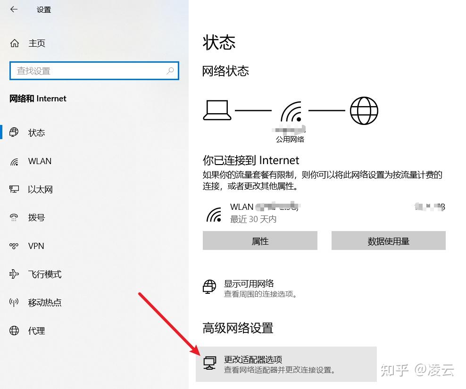466x389 pixels.
Task: Click the 移动热点 mobile hotspot icon
Action: 14,302
